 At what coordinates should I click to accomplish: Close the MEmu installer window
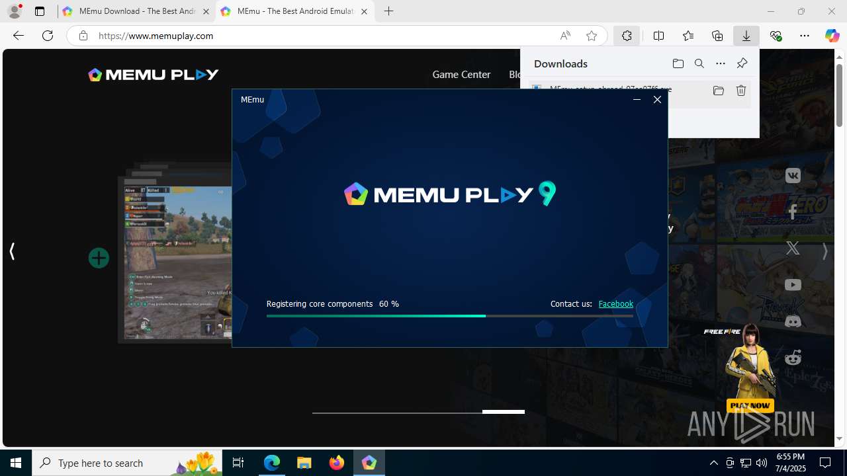657,99
